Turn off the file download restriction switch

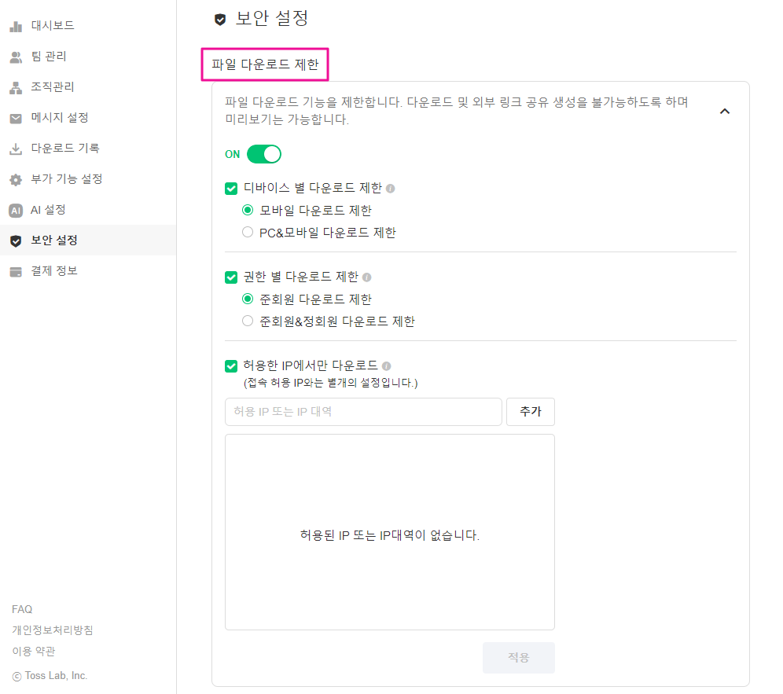tap(264, 154)
